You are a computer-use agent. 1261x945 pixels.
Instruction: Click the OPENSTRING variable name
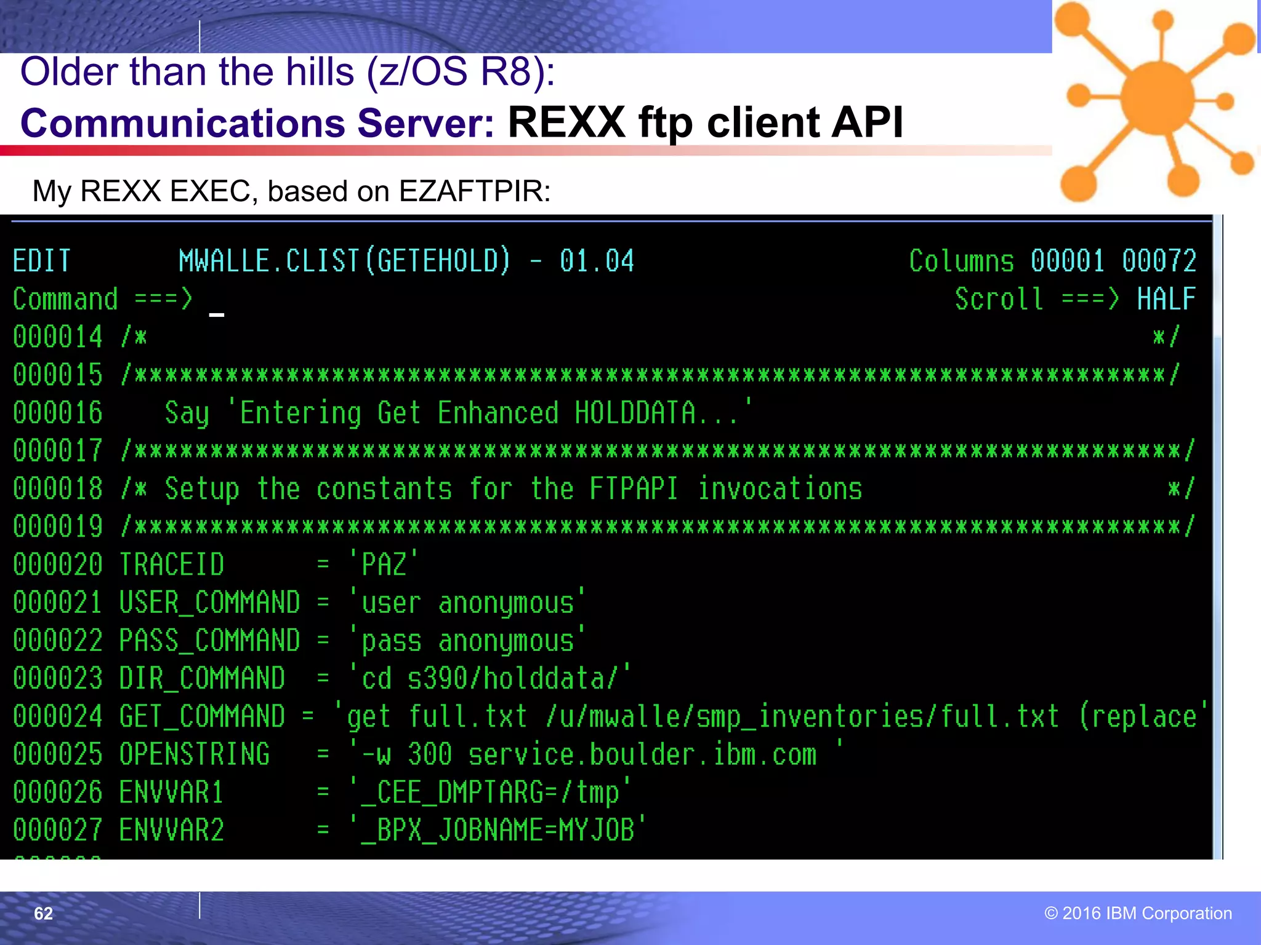point(195,755)
